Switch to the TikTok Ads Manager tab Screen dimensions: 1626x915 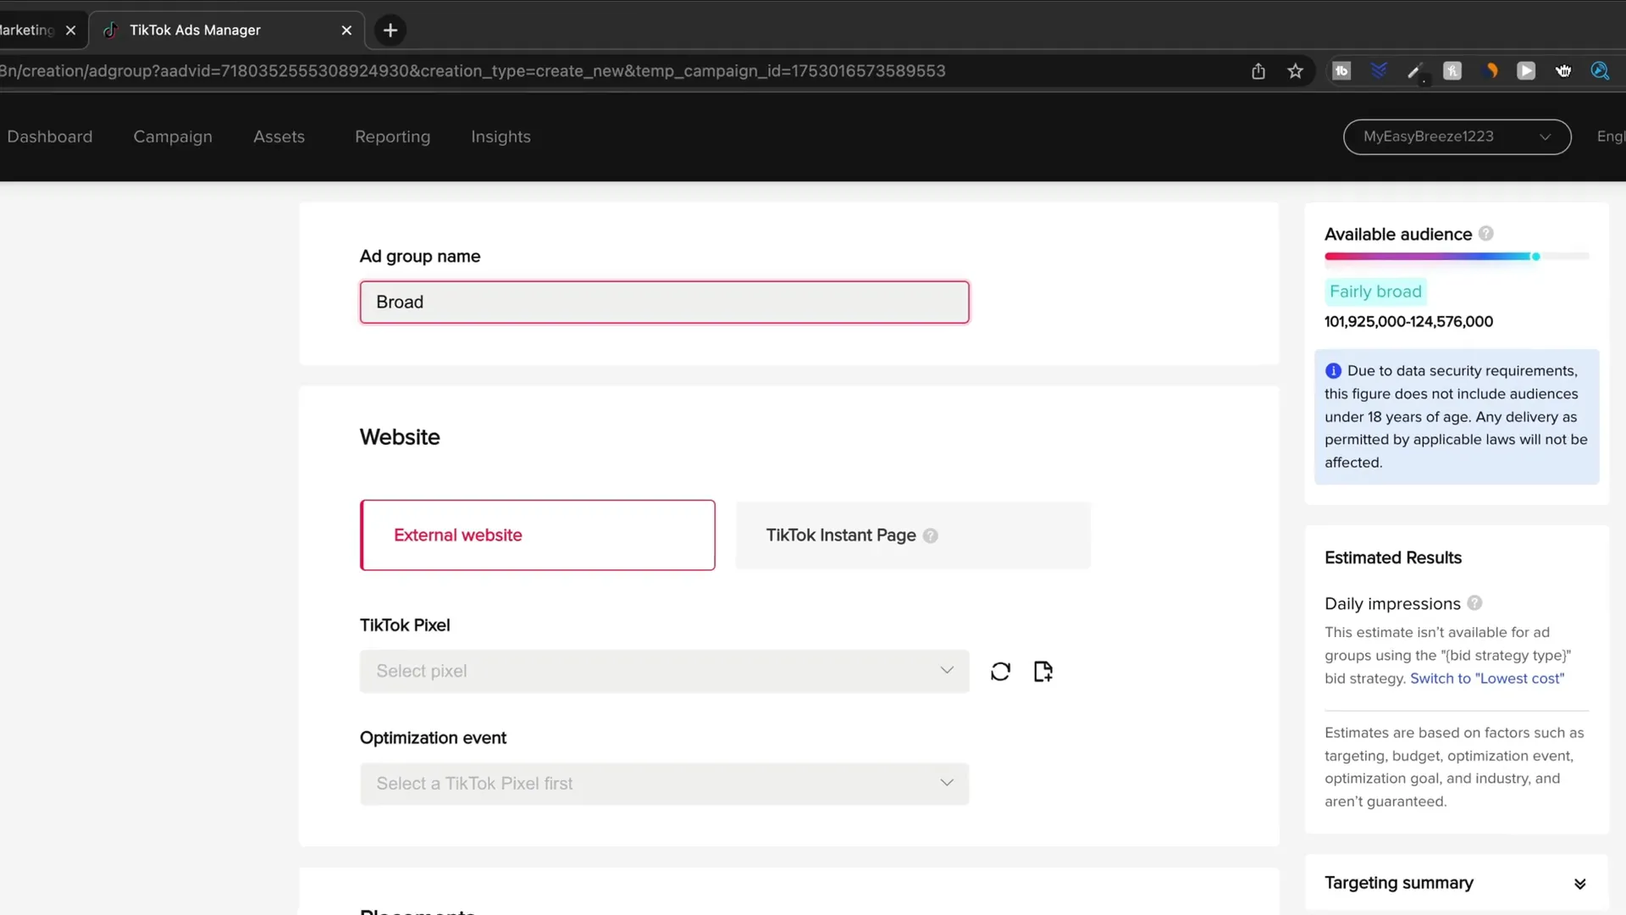pyautogui.click(x=227, y=30)
